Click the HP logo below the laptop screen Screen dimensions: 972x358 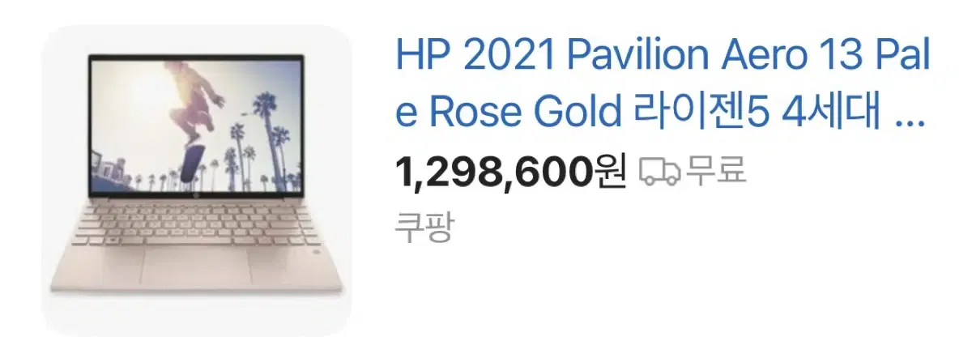point(197,198)
